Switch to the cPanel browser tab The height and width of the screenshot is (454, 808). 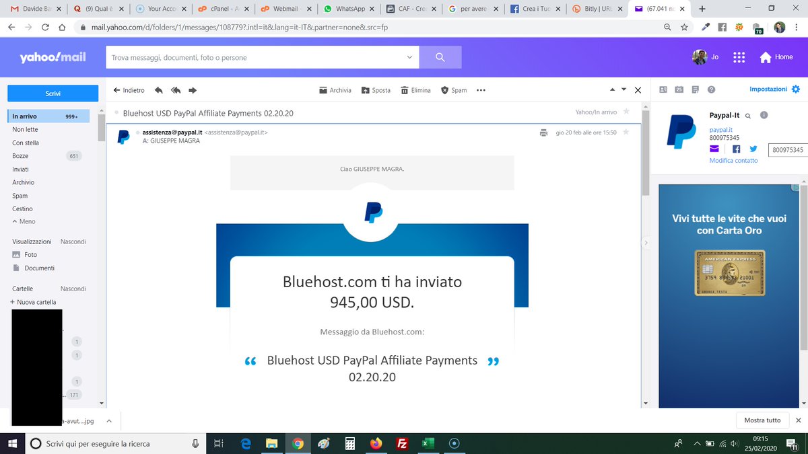[222, 9]
